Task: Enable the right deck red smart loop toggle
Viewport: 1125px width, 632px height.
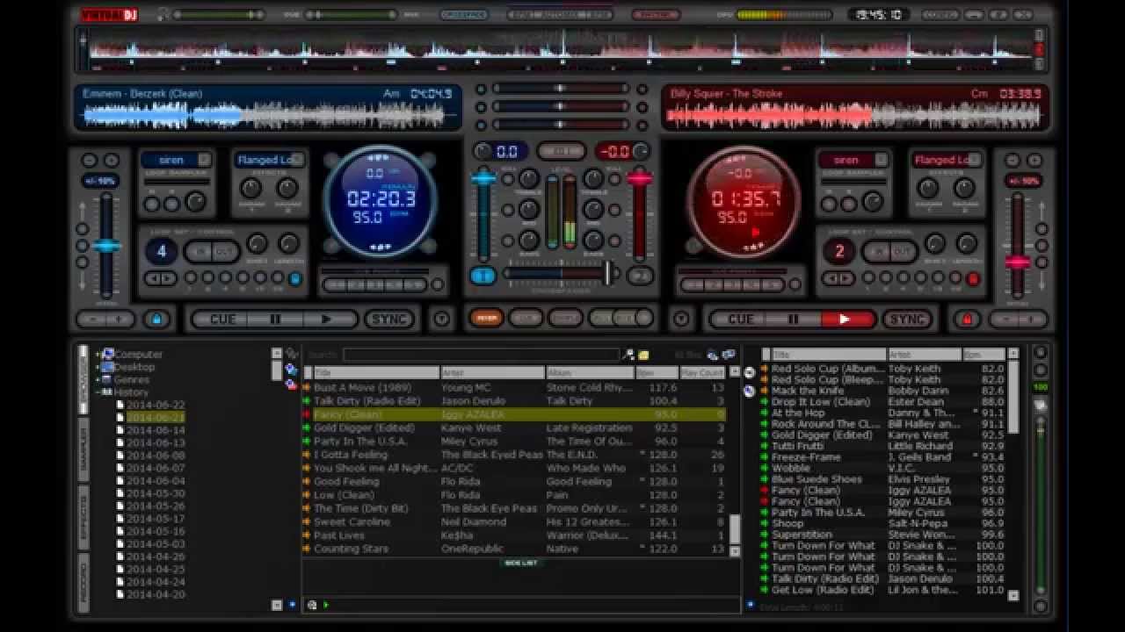Action: click(x=973, y=279)
